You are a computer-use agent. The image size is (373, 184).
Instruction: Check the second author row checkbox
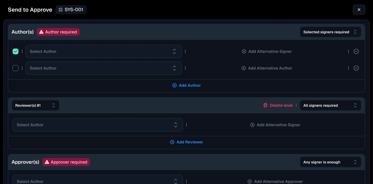pos(16,68)
